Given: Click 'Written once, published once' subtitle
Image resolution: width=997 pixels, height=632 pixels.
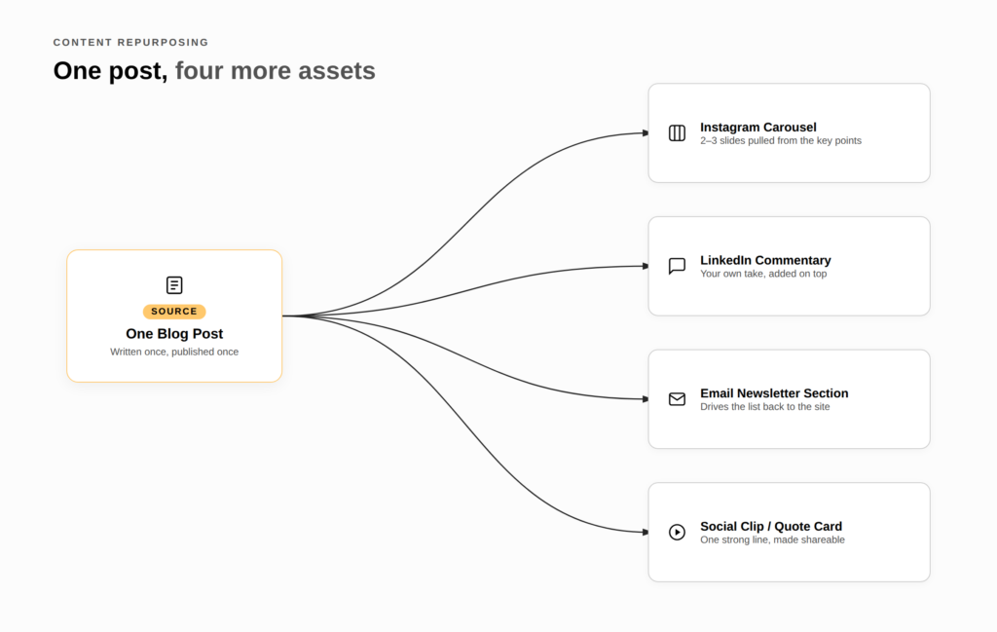Looking at the screenshot, I should pos(174,352).
